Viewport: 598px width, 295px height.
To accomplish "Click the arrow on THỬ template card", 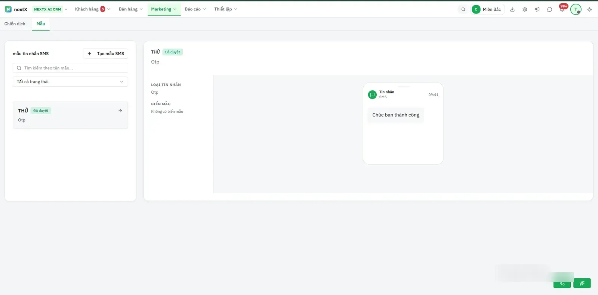I will [120, 111].
